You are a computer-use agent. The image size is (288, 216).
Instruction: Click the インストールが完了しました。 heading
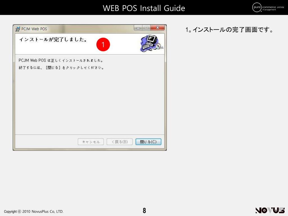[x=53, y=39]
